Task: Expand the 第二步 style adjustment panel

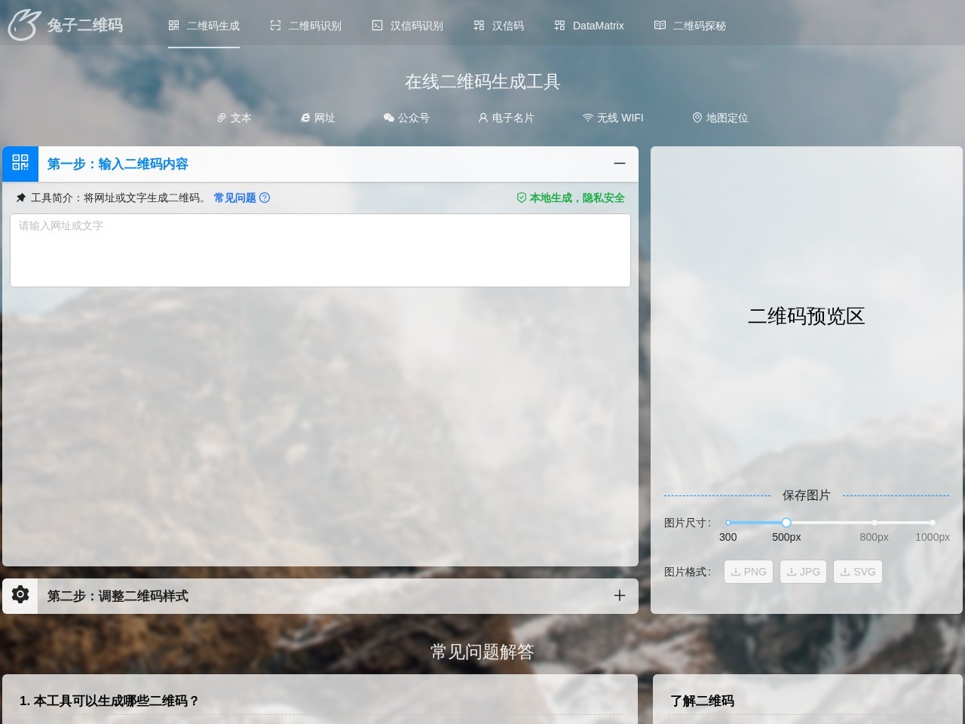Action: [620, 595]
